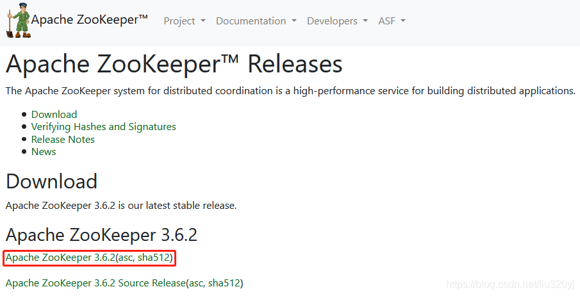Open asc signature for 3.6.2 Source Release
580x296 pixels.
tap(195, 283)
